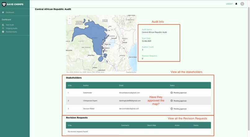Viewport: 250px width, 137px height.
Task: Click the Action column header
Action: pyautogui.click(x=177, y=125)
